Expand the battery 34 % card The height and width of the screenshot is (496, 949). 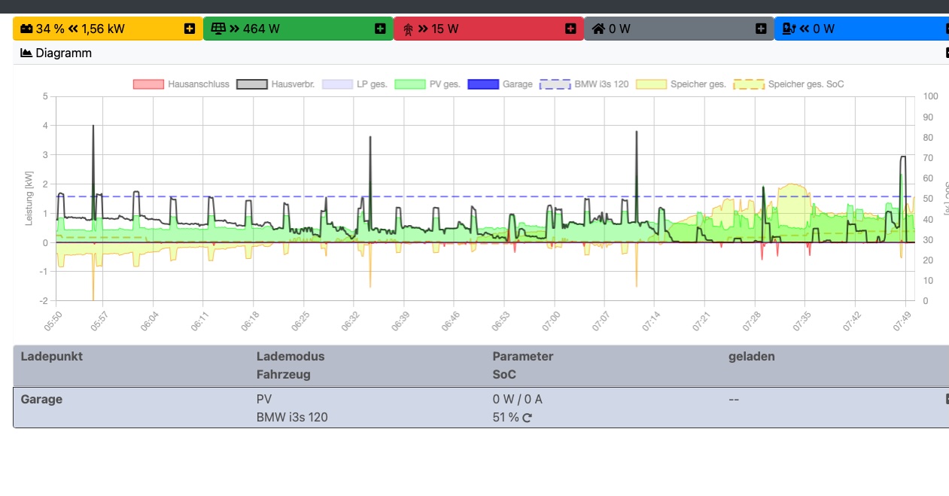190,29
